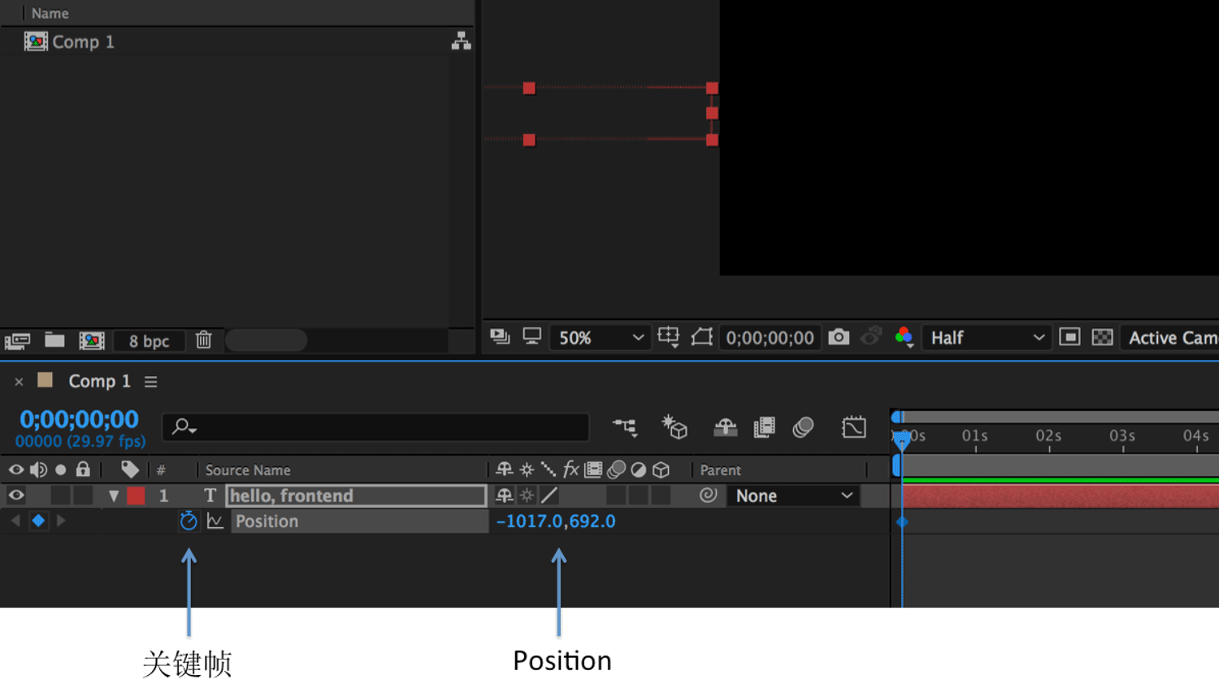
Task: Include Position in graph editor set
Action: coord(215,521)
